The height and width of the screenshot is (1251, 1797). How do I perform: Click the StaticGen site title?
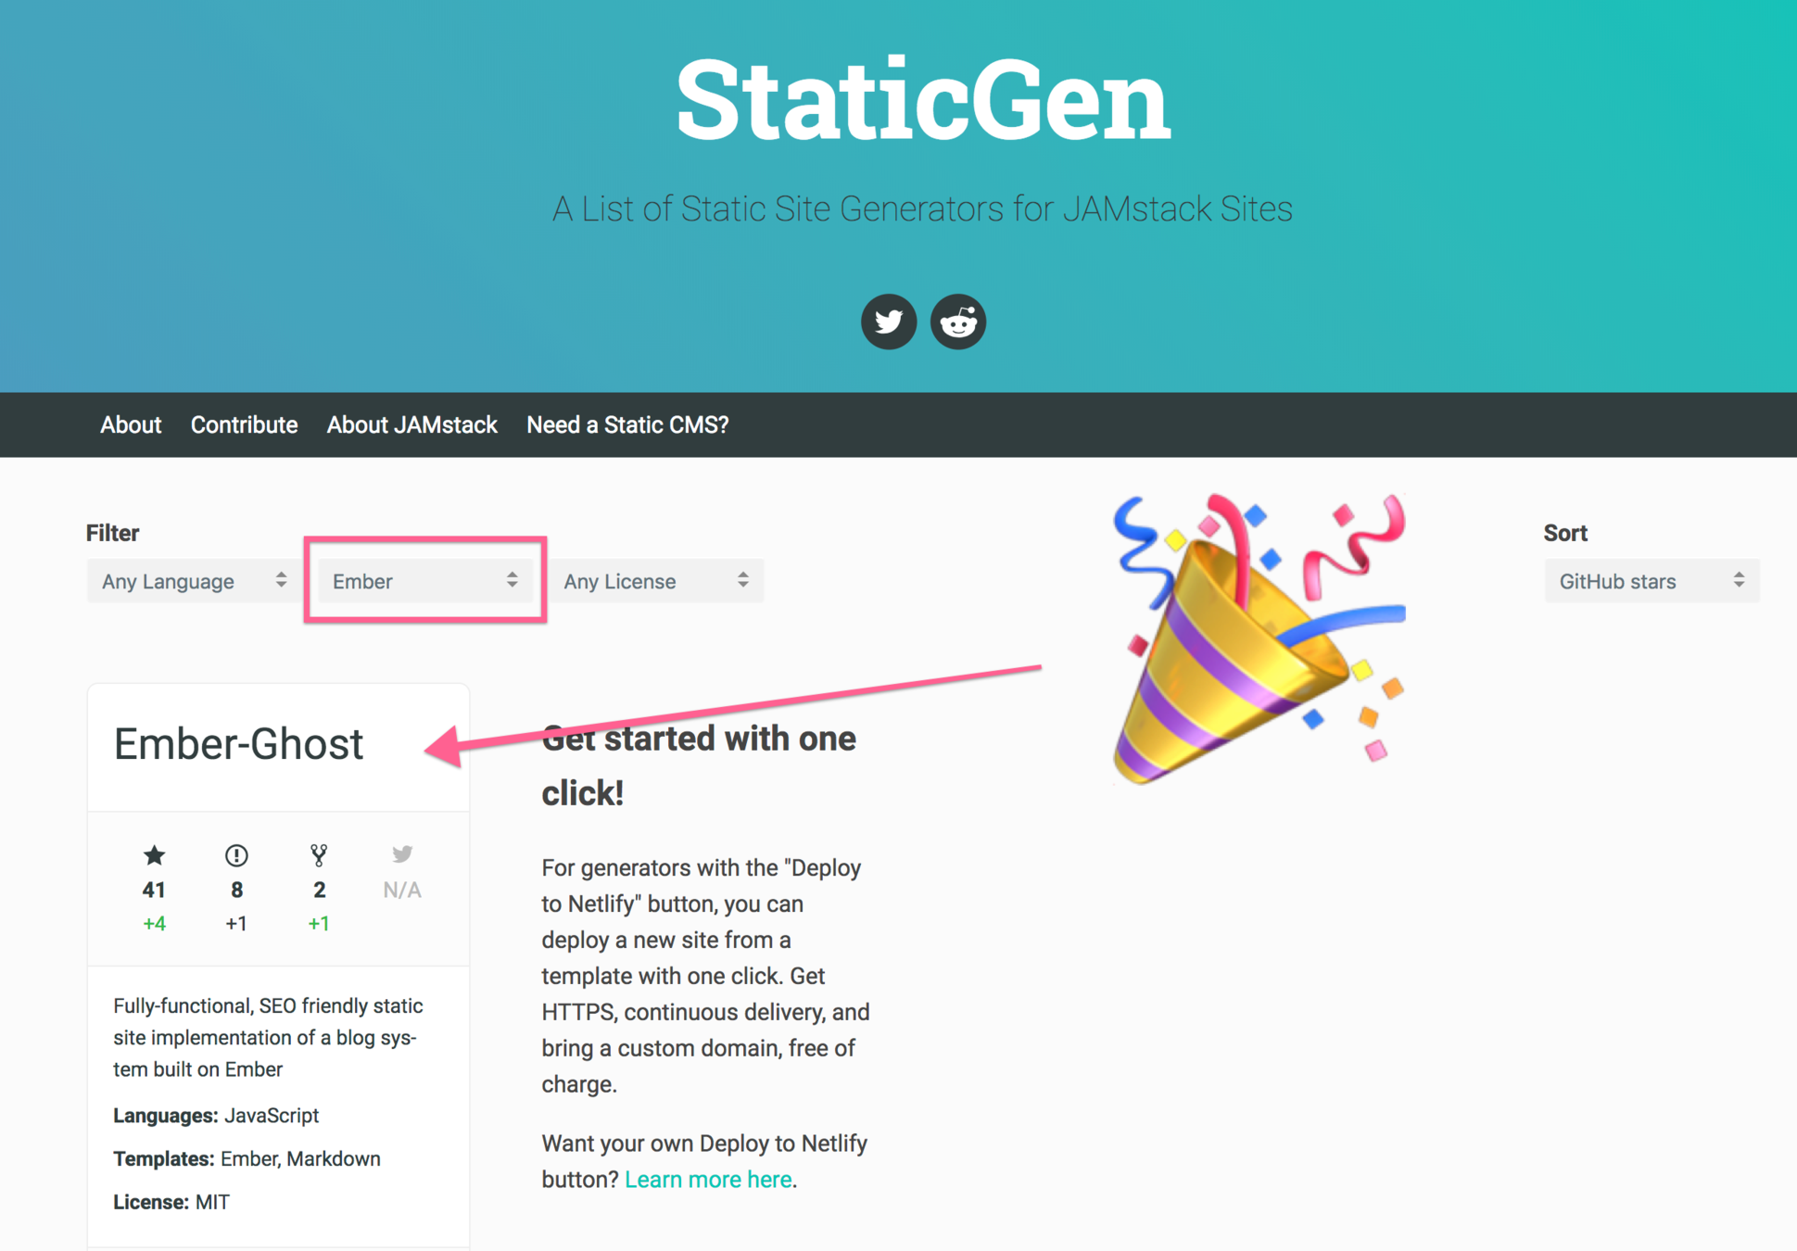point(922,99)
